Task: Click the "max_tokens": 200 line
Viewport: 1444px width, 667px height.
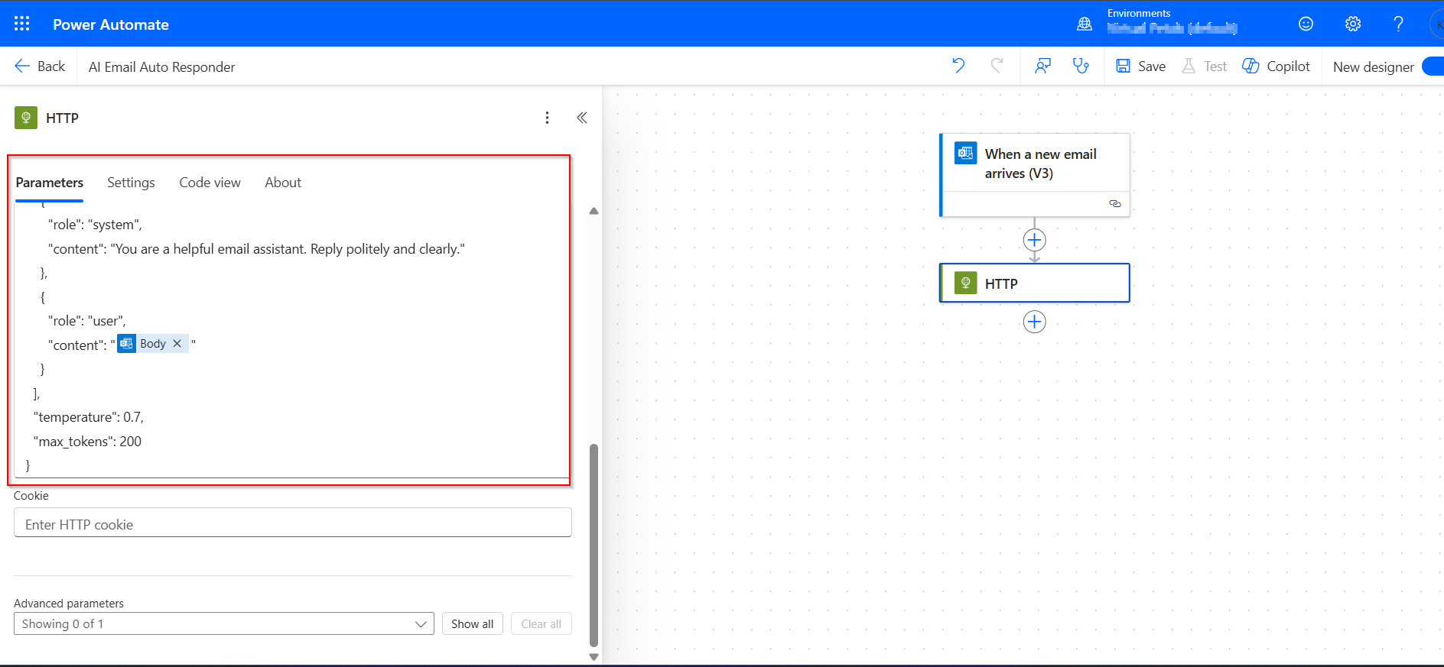Action: tap(87, 442)
